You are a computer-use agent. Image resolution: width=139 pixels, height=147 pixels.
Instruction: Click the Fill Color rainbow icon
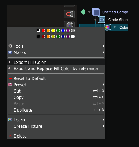[x=107, y=28]
